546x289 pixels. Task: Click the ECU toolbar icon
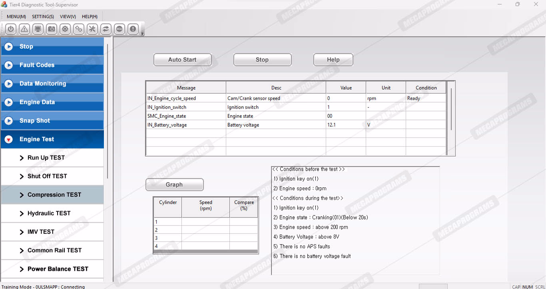click(120, 29)
